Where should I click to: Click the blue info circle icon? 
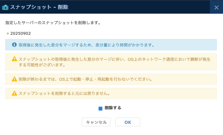pyautogui.click(x=14, y=45)
